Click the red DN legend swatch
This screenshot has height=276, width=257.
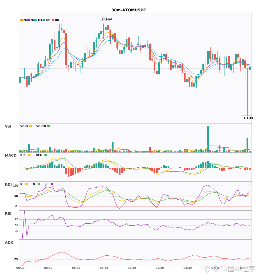(x=53, y=20)
